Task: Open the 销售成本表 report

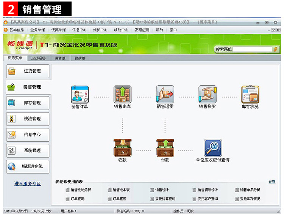Action: click(x=121, y=190)
